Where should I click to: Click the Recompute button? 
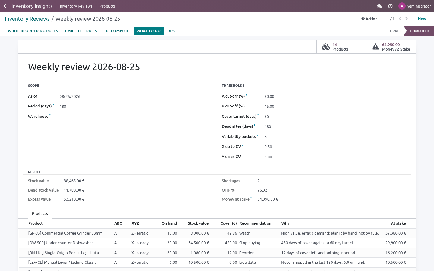click(x=118, y=31)
